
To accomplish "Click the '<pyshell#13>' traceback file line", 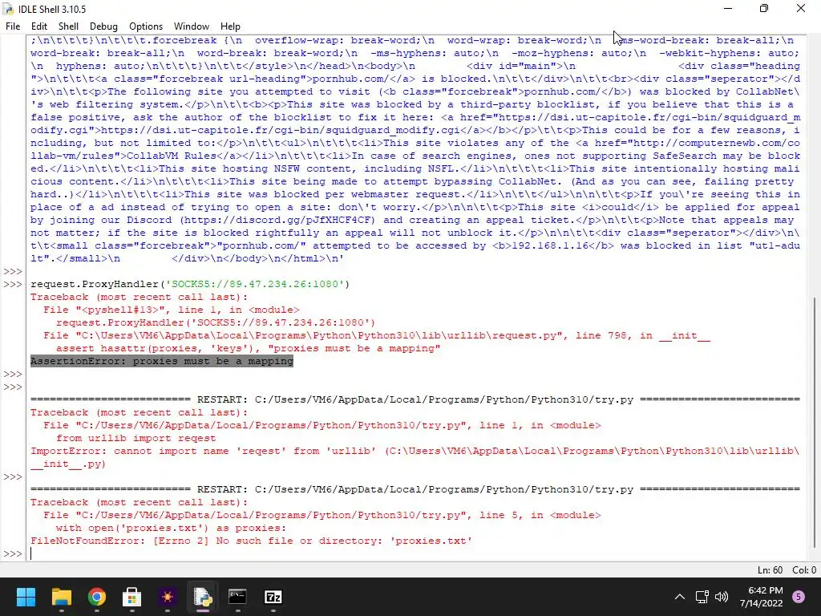I will coord(172,310).
